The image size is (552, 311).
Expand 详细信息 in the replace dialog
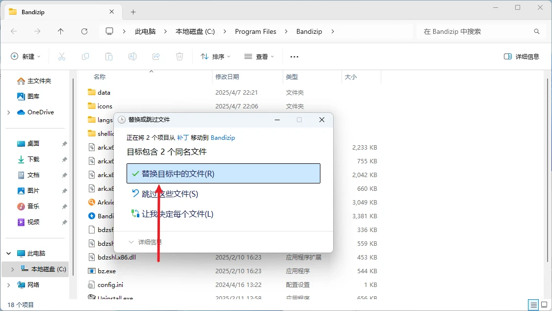point(145,242)
